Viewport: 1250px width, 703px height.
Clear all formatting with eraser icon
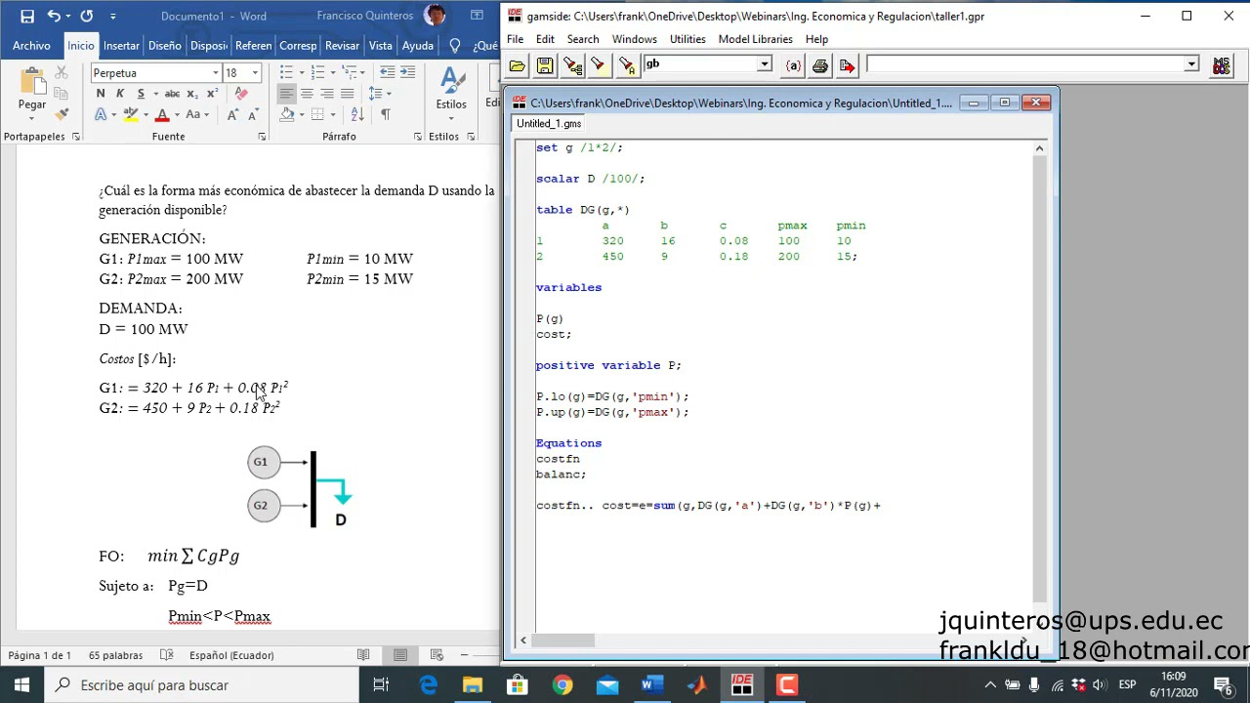point(241,94)
